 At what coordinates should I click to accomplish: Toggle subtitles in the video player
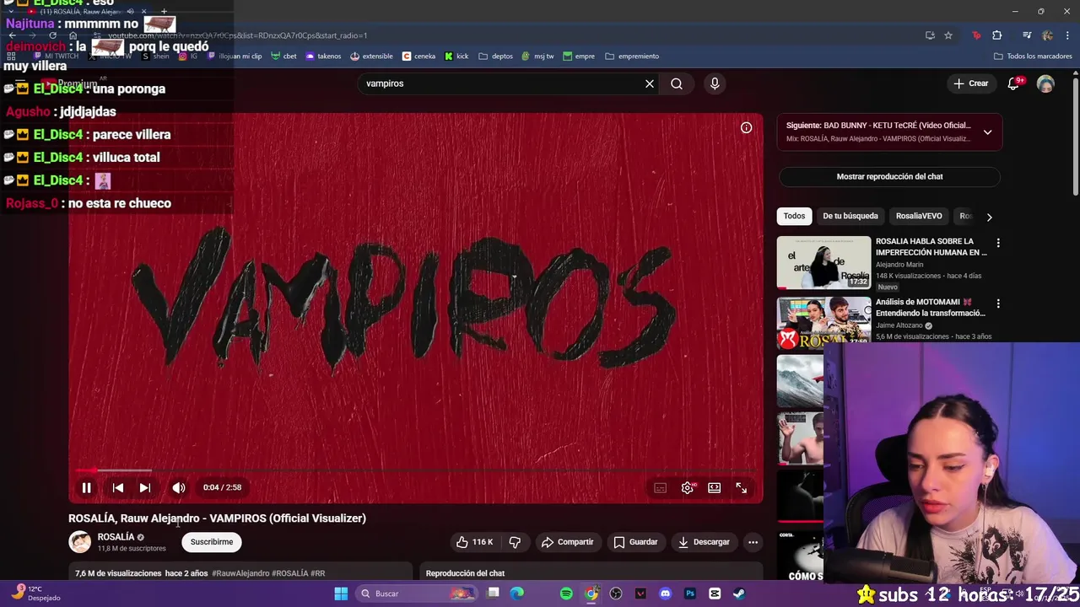point(660,487)
